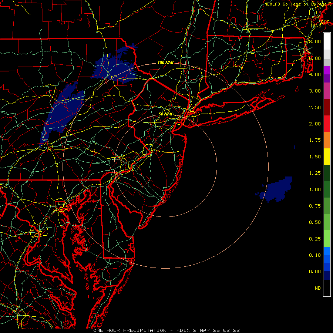Click the "ND" legend label
The height and width of the screenshot is (333, 333).
point(318,288)
